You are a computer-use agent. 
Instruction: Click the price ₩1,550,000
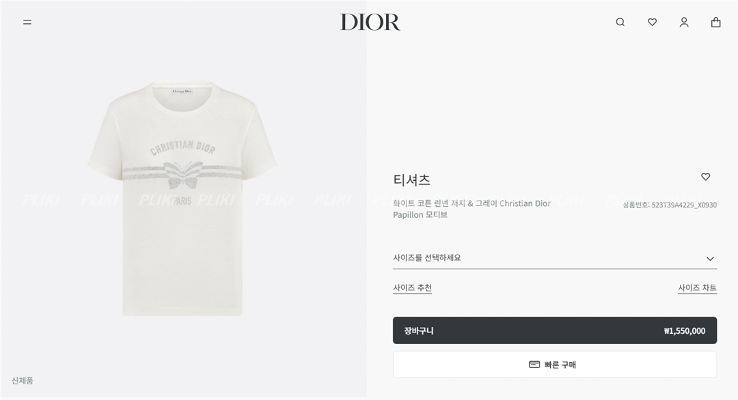click(684, 331)
